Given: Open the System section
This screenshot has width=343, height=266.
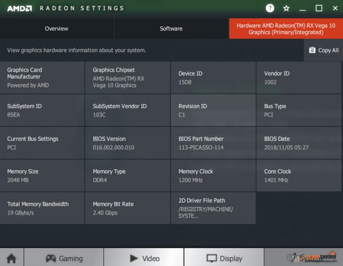Looking at the screenshot, I should 304,258.
